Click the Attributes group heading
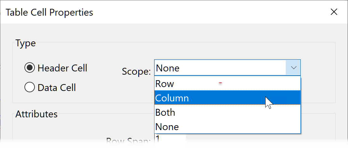 tap(36, 114)
